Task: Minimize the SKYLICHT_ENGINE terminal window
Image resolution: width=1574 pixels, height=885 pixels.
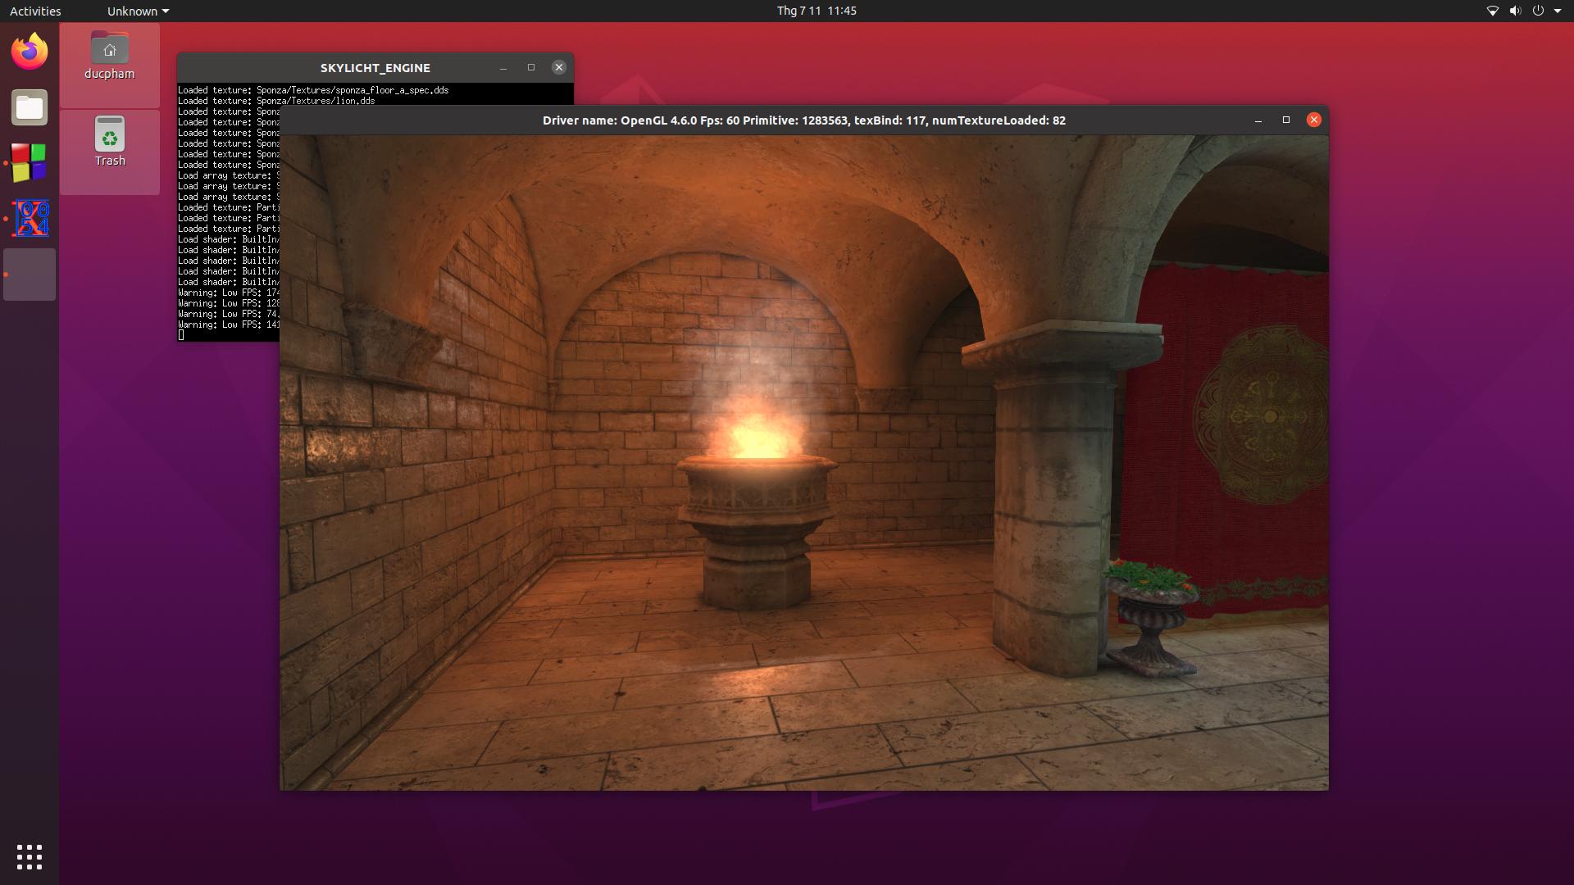Action: [x=503, y=68]
